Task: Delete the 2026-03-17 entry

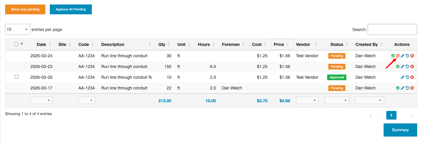Action: pos(412,88)
